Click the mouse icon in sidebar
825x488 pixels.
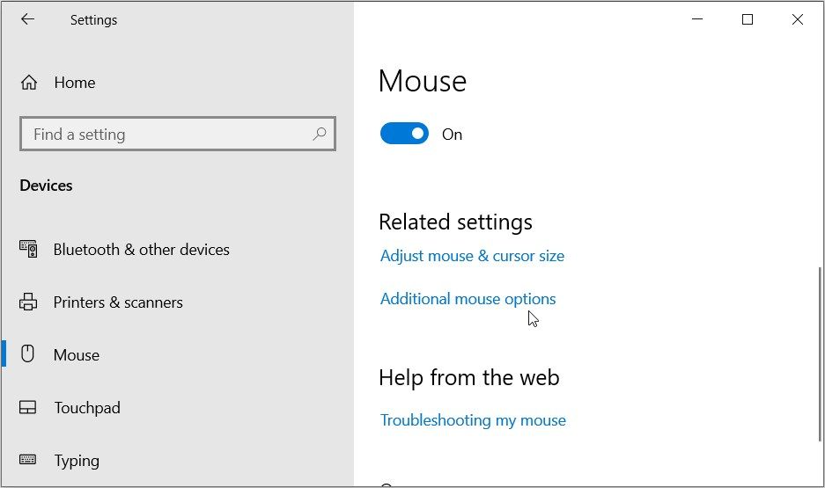coord(28,354)
